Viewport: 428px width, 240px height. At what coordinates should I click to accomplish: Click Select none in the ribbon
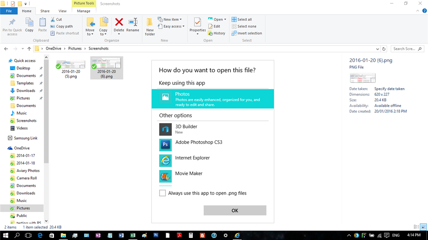tap(244, 26)
